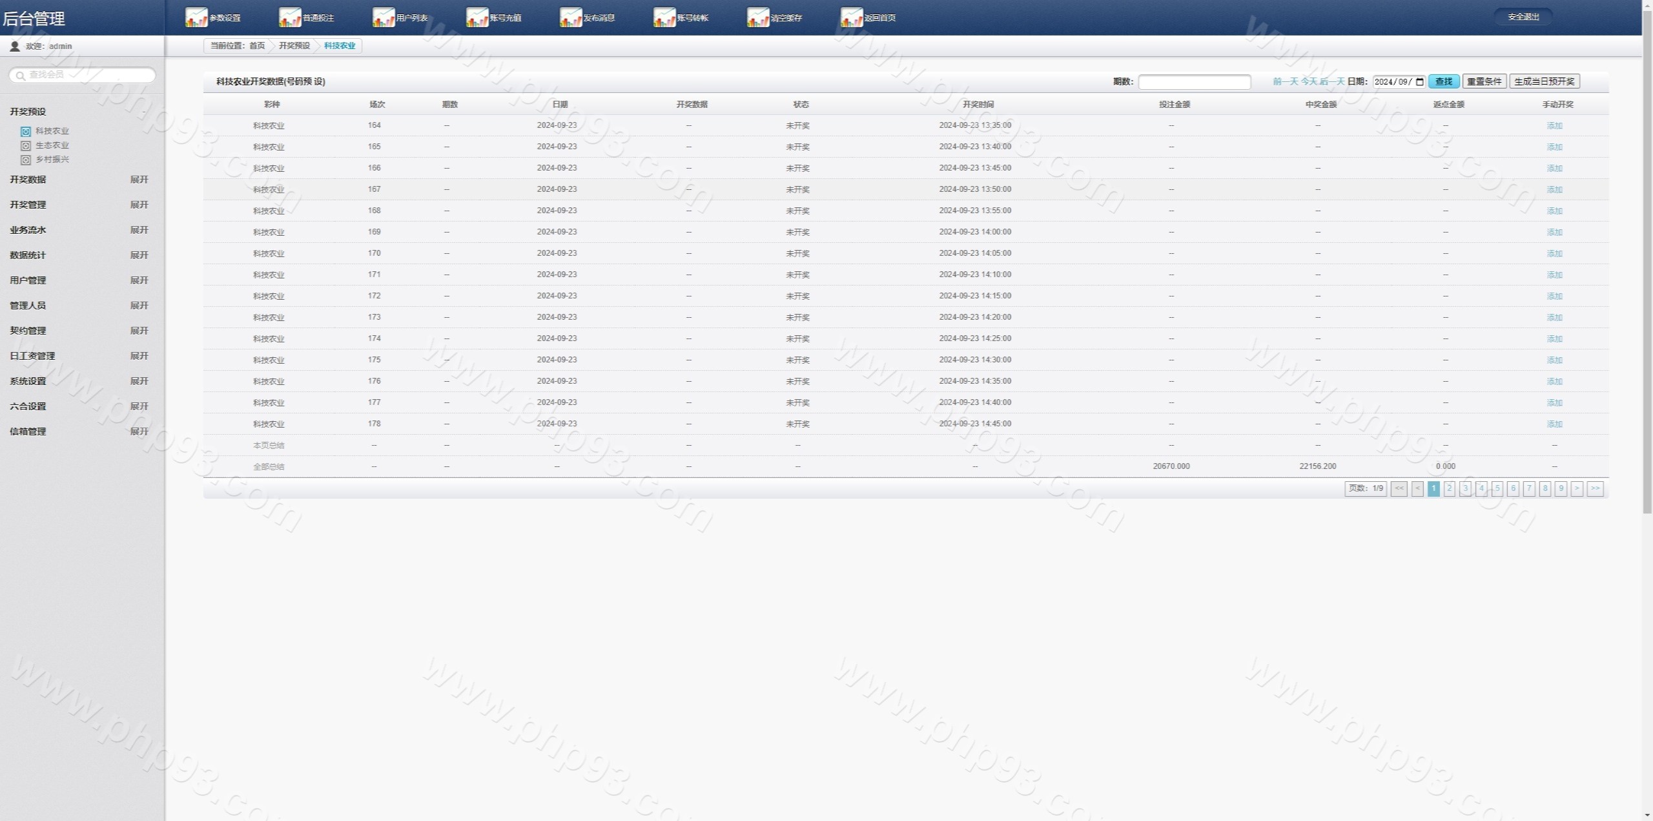The height and width of the screenshot is (821, 1653).
Task: Select 科技农业 in the sidebar tree
Action: click(x=52, y=131)
